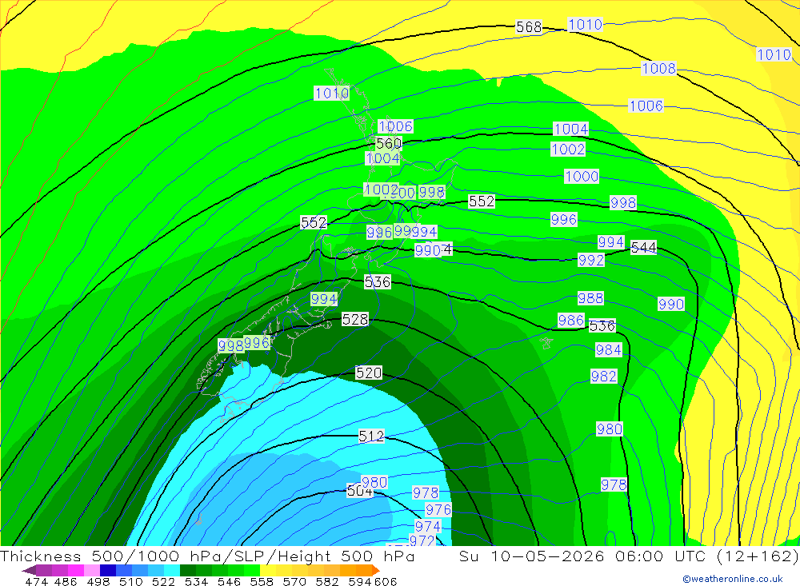Click the bright yellow legend swatch after 558
Viewport: 800px width, 586px height.
268,570
